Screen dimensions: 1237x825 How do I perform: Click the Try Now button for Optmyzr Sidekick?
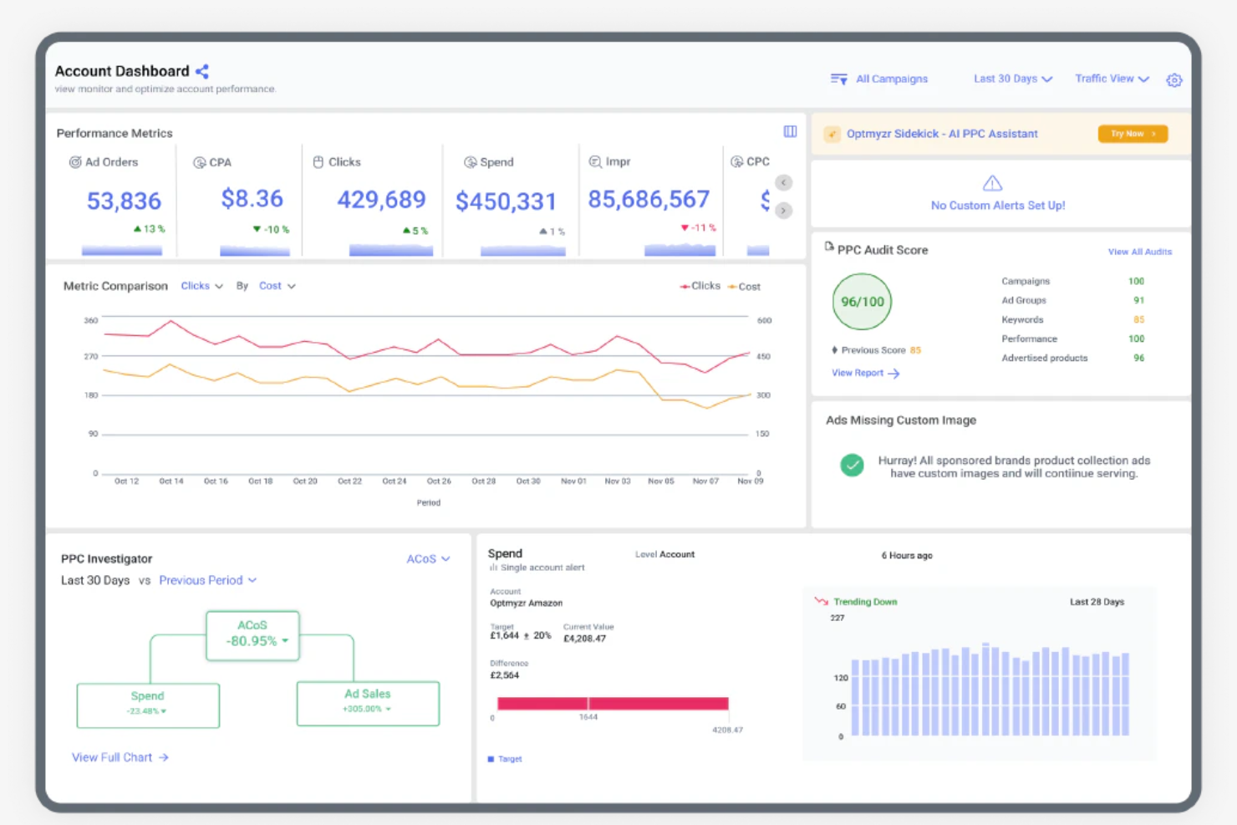click(x=1133, y=133)
